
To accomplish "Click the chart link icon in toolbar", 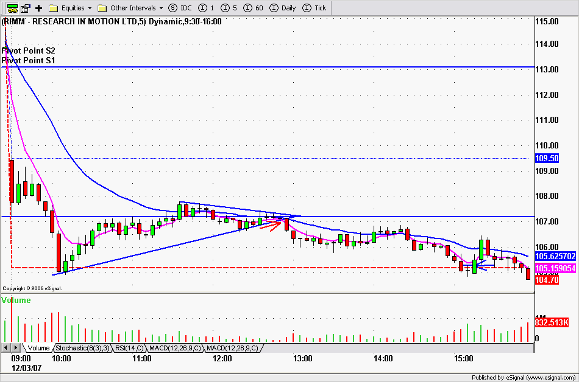I will pos(13,8).
